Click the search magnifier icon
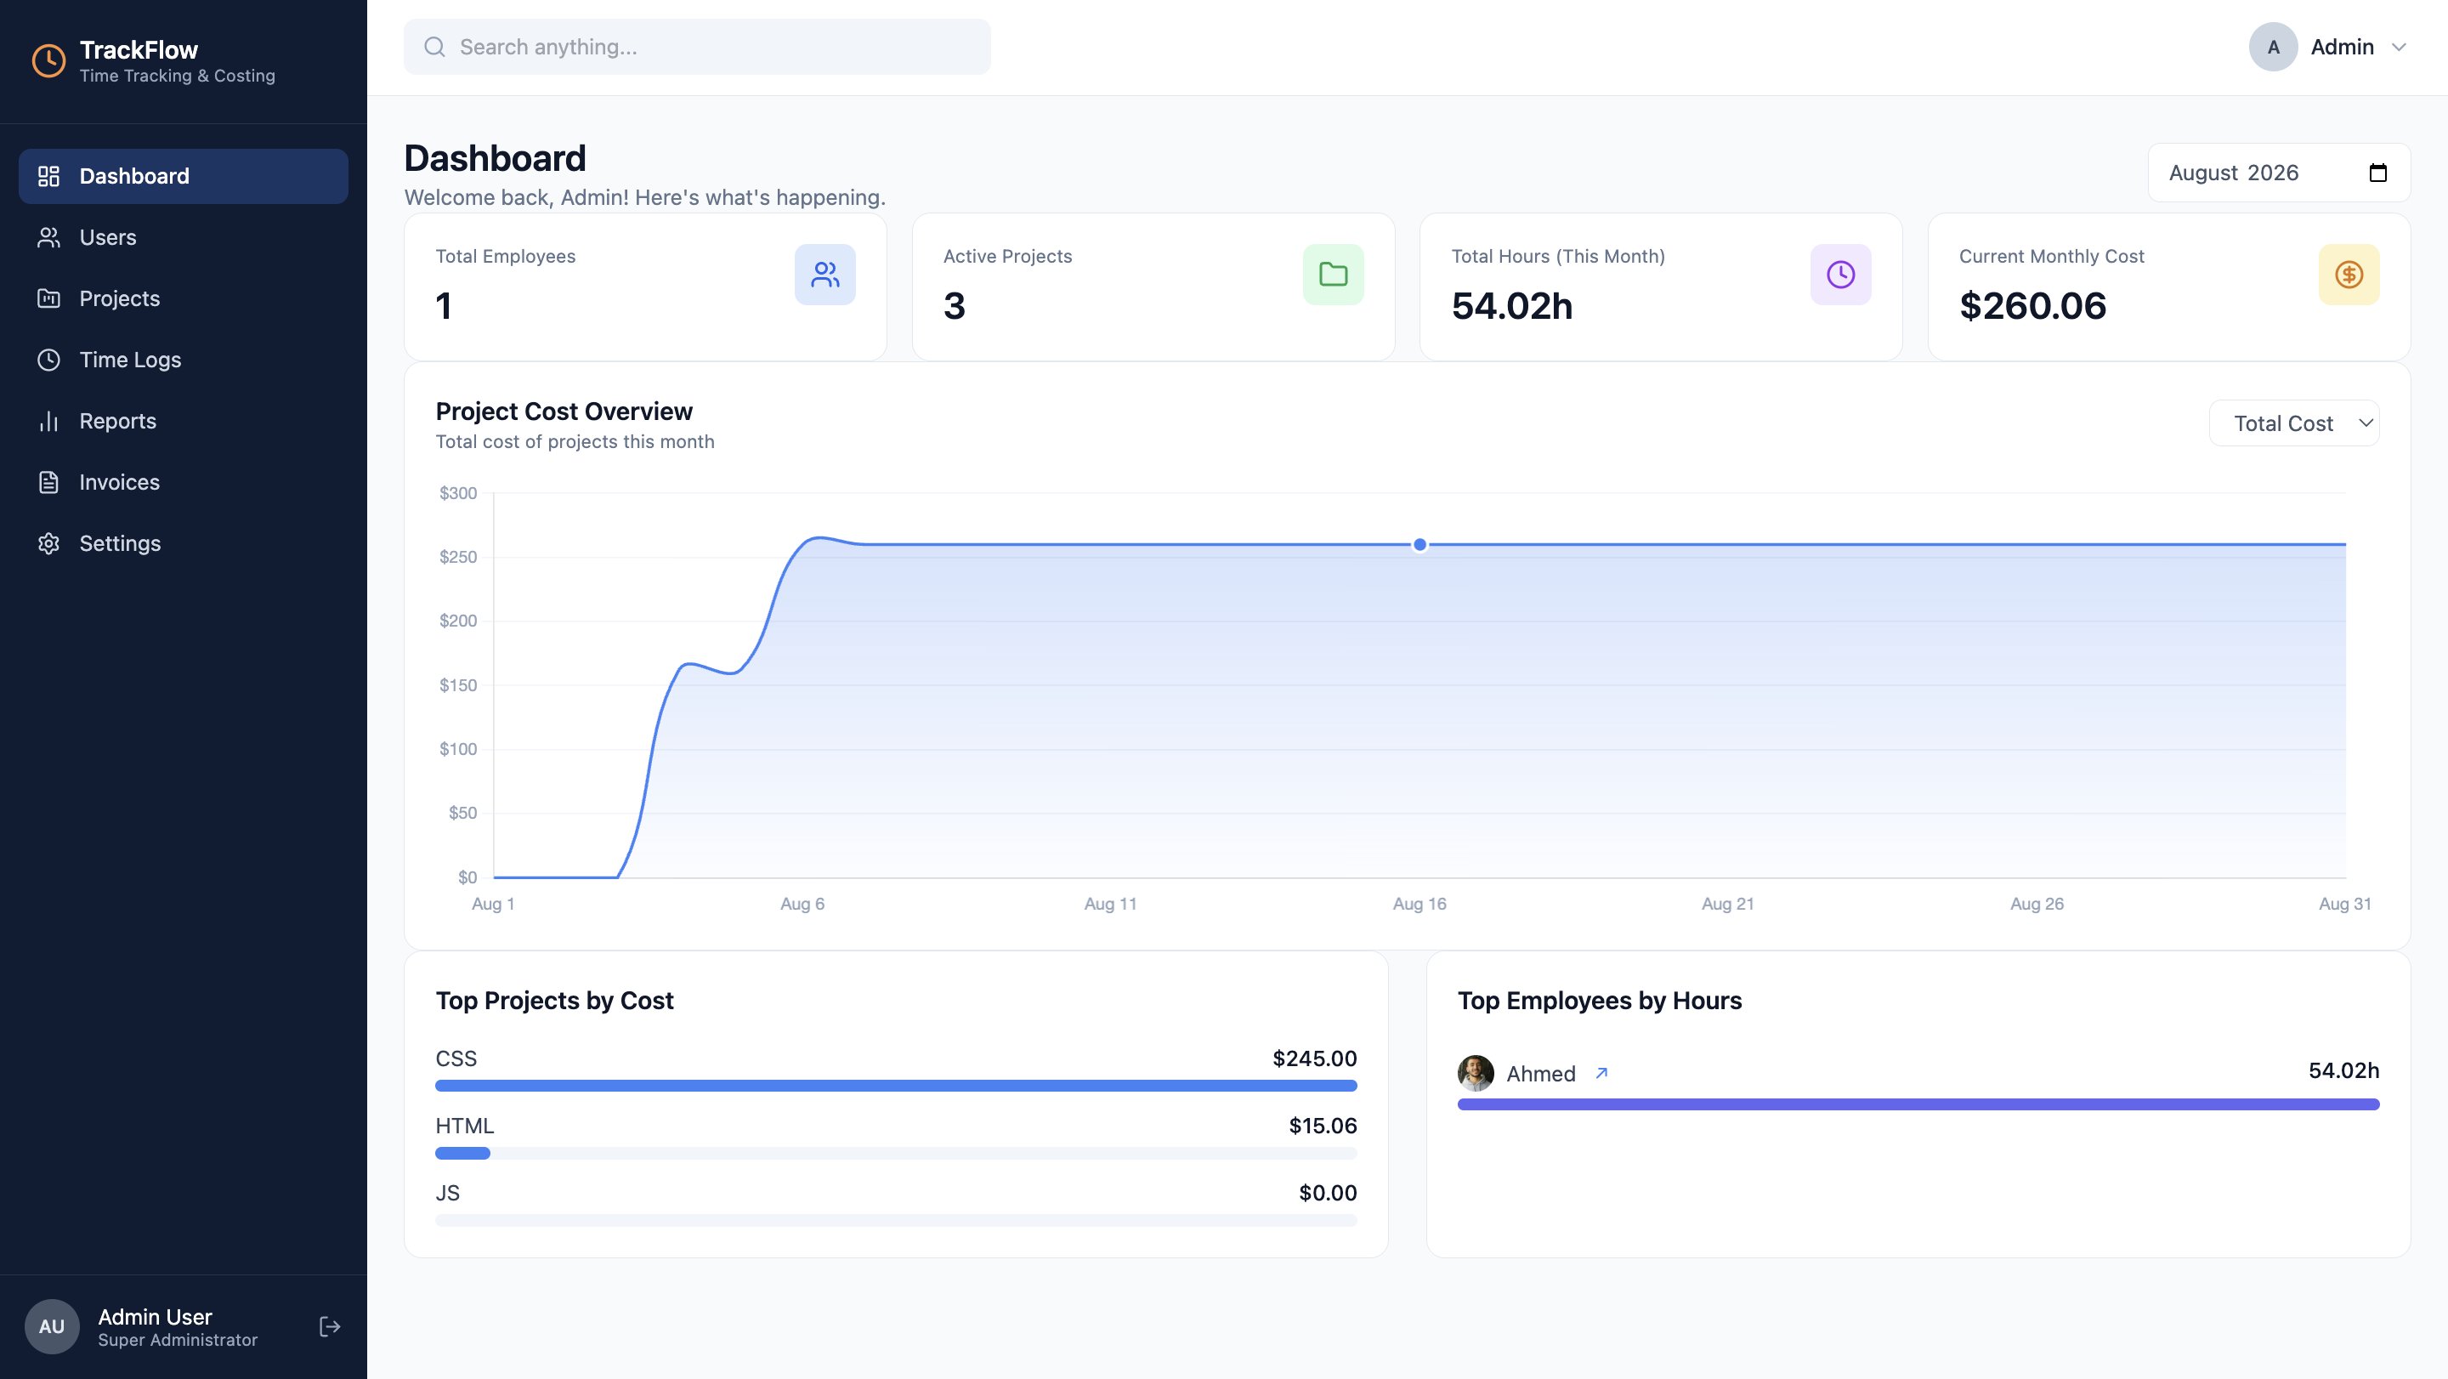Screen dimensions: 2448x1379 pyautogui.click(x=434, y=47)
